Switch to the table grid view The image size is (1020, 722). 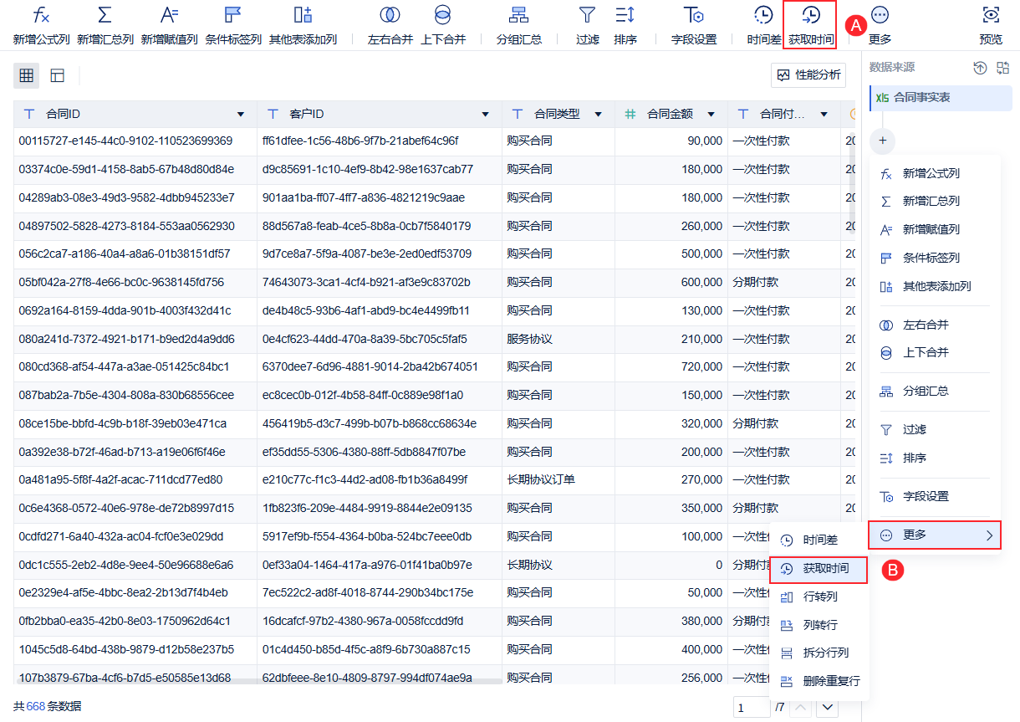tap(26, 75)
